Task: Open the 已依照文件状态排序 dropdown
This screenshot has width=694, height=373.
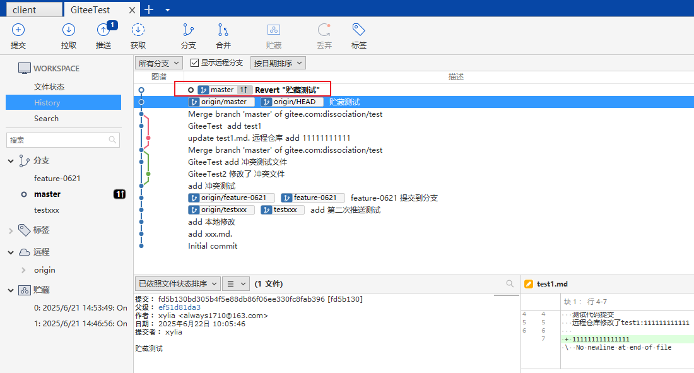Action: pos(177,284)
